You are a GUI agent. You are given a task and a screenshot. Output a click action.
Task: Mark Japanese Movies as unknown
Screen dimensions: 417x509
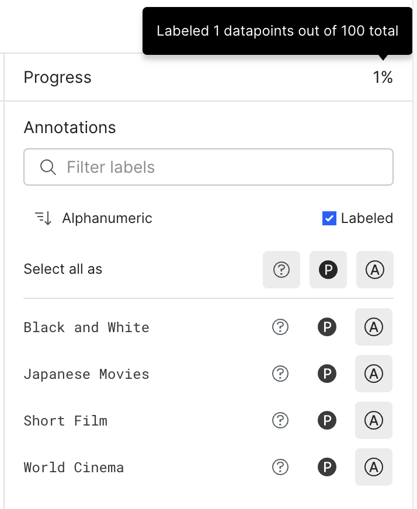coord(280,374)
